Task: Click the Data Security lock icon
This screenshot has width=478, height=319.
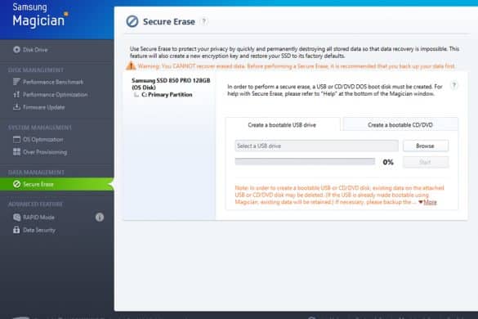Action: pyautogui.click(x=16, y=230)
